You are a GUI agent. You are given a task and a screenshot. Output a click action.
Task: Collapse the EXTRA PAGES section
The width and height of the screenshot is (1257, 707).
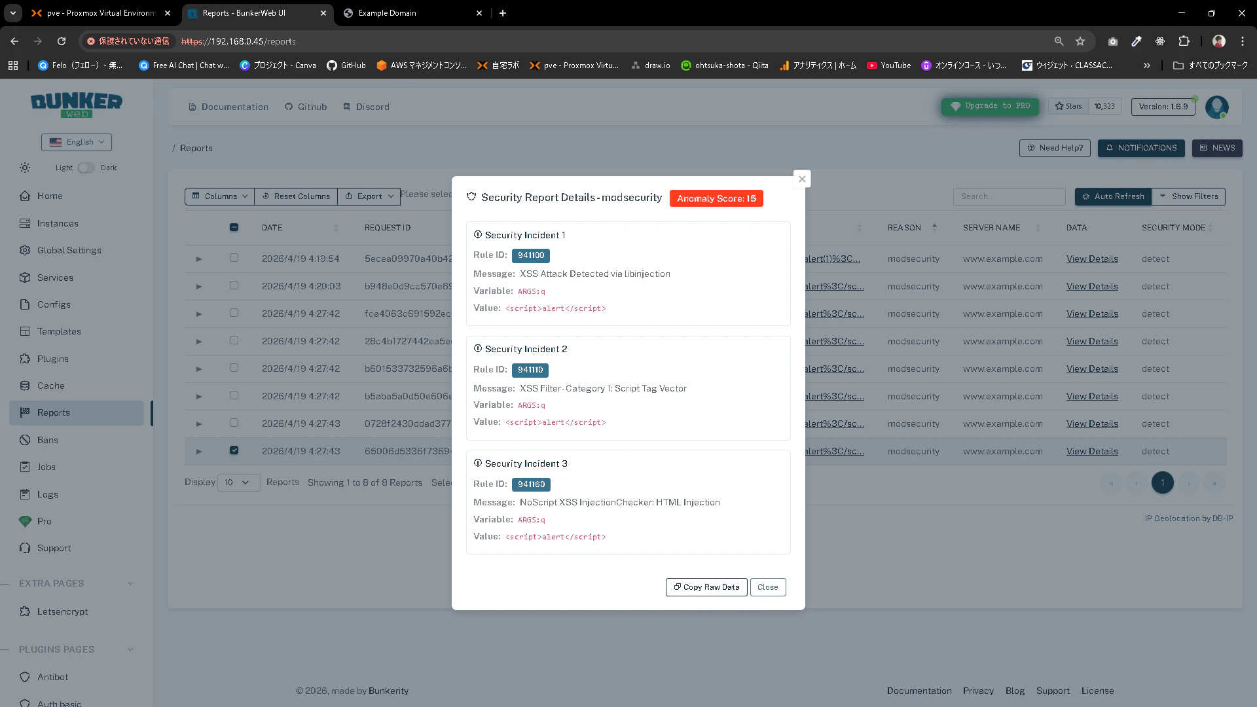coord(130,583)
